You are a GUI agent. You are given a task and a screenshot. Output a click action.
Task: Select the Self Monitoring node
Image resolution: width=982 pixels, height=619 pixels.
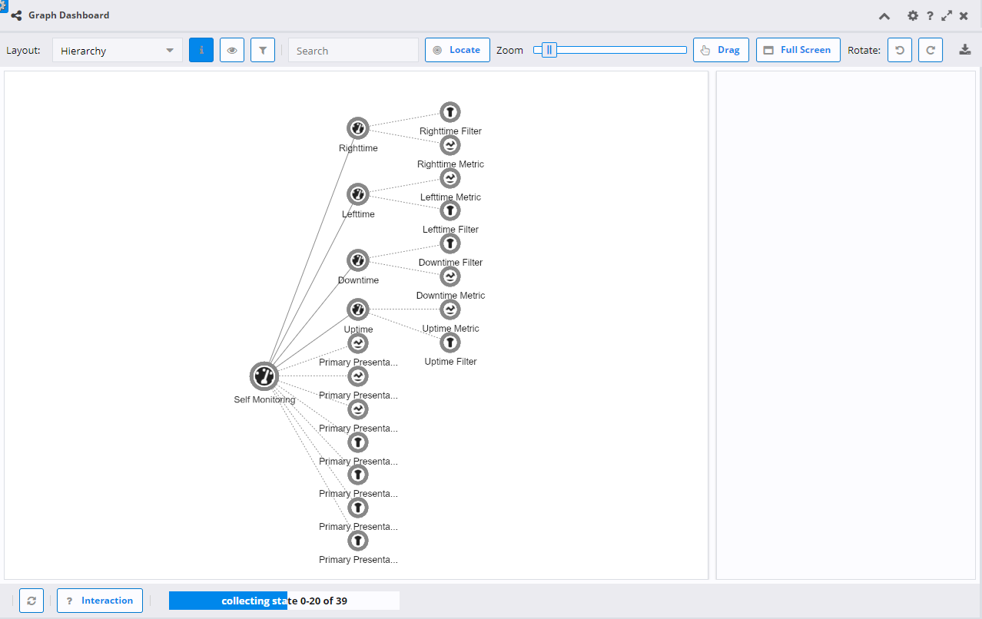(x=264, y=376)
